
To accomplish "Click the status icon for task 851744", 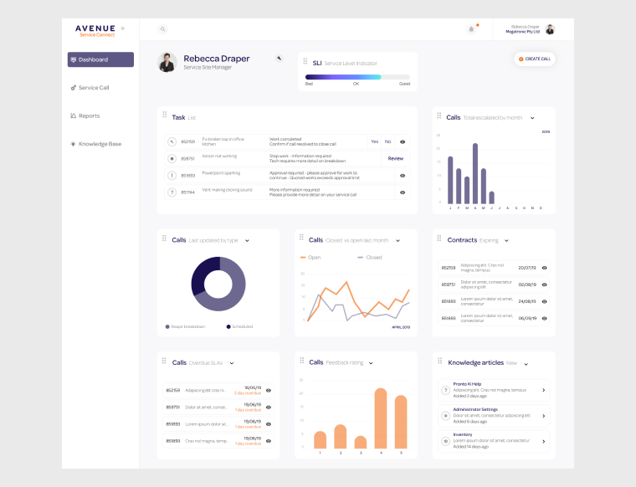I will (x=172, y=192).
